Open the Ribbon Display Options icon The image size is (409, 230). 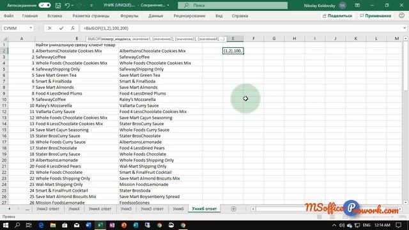tap(357, 5)
